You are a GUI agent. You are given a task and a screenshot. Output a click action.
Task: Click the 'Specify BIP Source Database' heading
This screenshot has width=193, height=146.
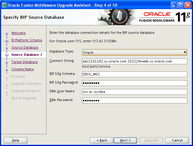tap(34, 17)
